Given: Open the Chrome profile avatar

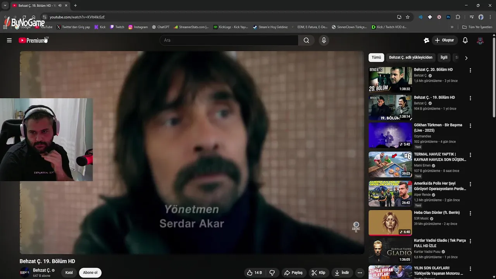Looking at the screenshot, I should 481,17.
